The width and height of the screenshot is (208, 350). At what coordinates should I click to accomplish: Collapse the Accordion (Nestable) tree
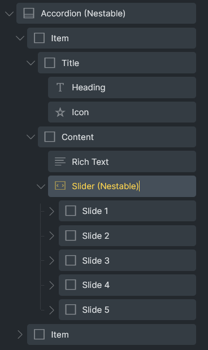pyautogui.click(x=9, y=14)
